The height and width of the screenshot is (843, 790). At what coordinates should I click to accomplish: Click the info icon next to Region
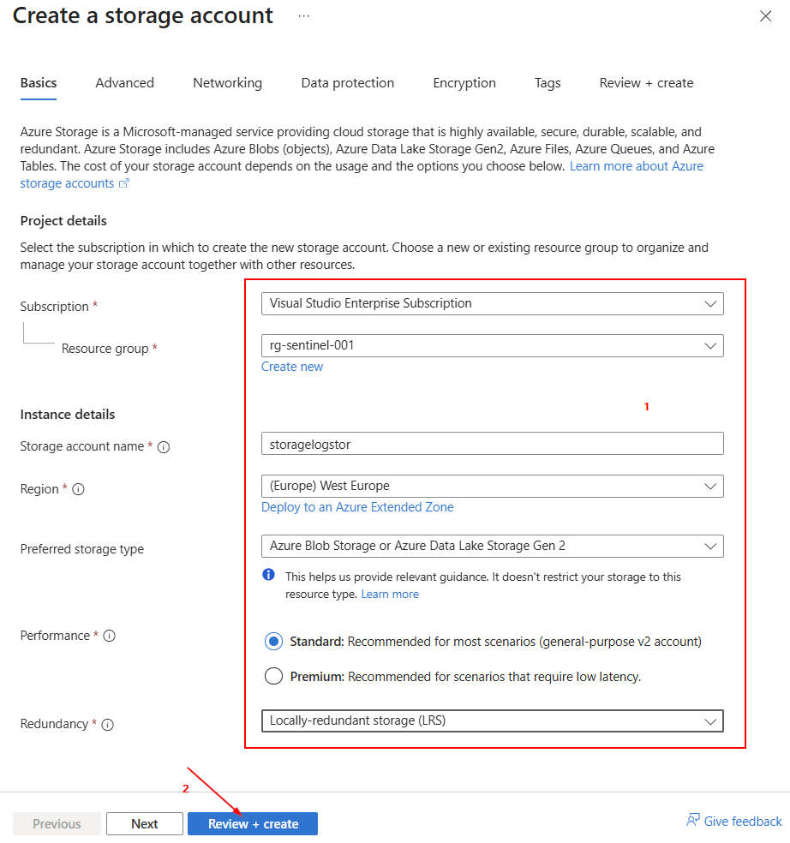(x=78, y=489)
